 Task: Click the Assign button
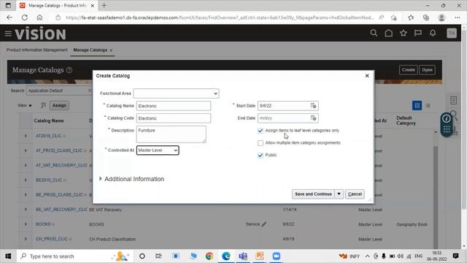59,105
